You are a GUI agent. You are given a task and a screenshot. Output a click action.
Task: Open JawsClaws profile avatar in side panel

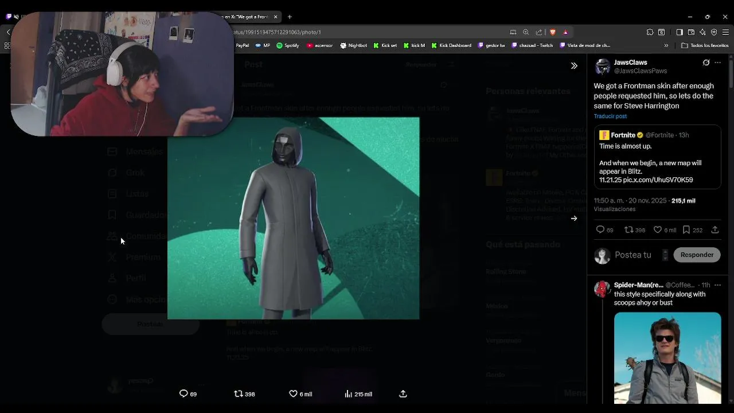(x=602, y=67)
